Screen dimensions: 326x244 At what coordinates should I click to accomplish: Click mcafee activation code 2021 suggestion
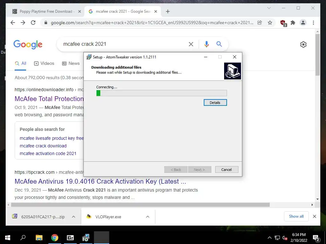[x=48, y=153]
